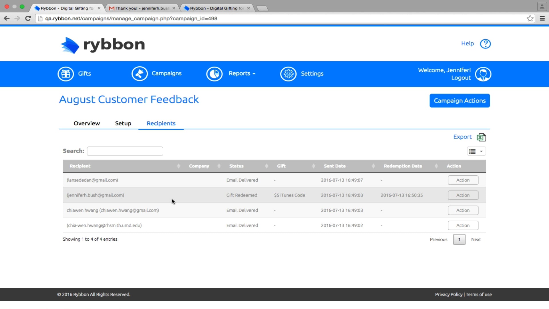This screenshot has height=309, width=549.
Task: Click the Rybbon logo
Action: (x=103, y=45)
